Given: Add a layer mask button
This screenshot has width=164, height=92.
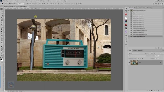Looking at the screenshot, I should [x=152, y=91].
